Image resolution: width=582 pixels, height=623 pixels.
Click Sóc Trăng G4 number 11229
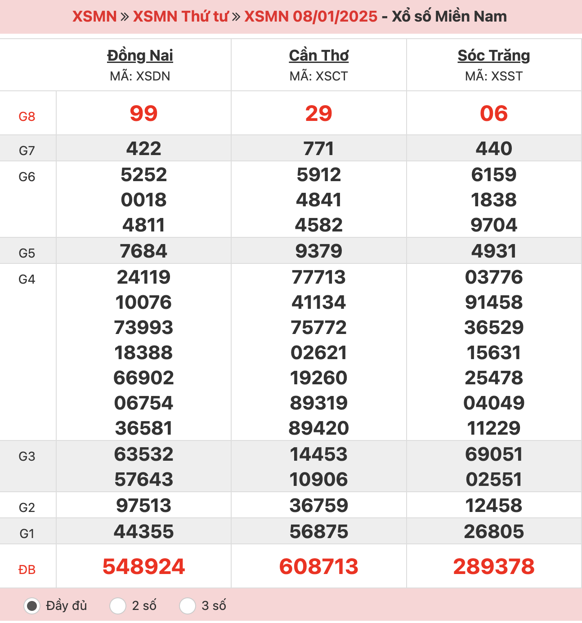pos(494,428)
